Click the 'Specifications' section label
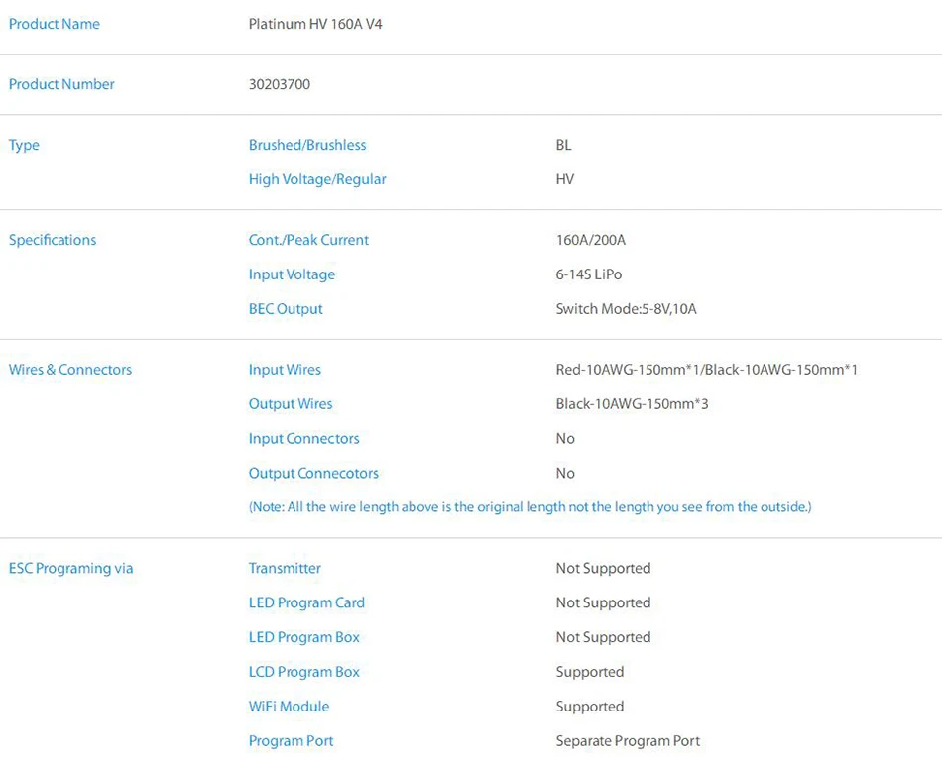The height and width of the screenshot is (766, 942). [53, 240]
